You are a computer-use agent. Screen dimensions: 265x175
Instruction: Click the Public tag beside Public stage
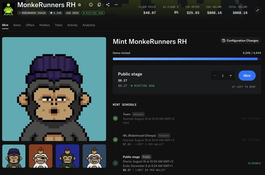[147, 157]
